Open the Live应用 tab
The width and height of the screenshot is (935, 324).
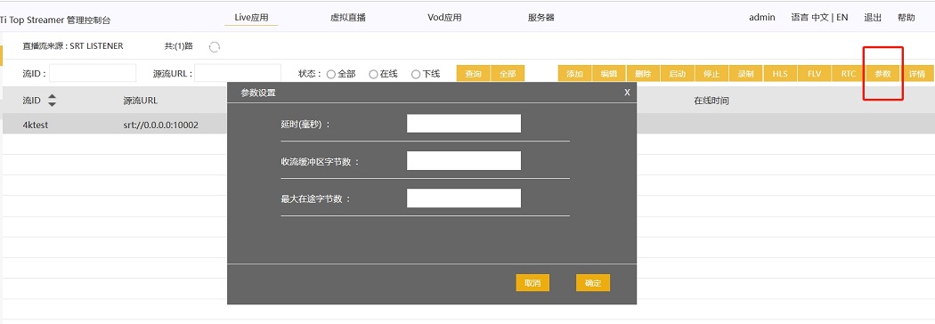252,17
